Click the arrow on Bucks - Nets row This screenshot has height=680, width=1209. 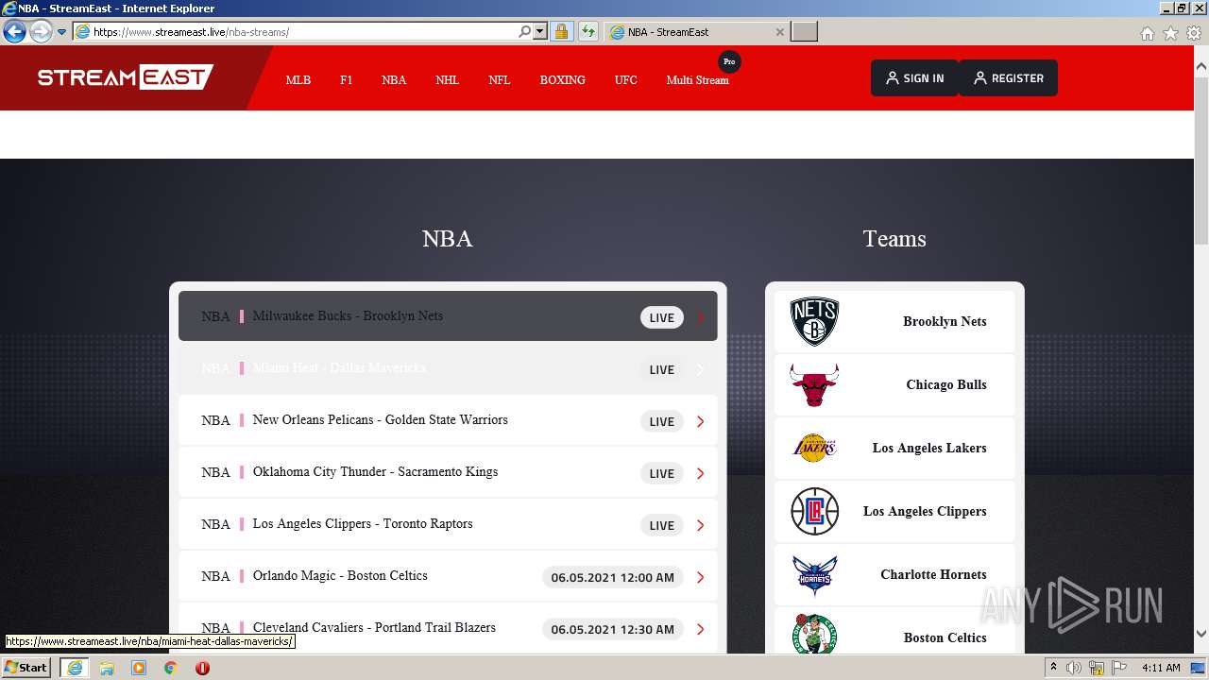coord(700,317)
